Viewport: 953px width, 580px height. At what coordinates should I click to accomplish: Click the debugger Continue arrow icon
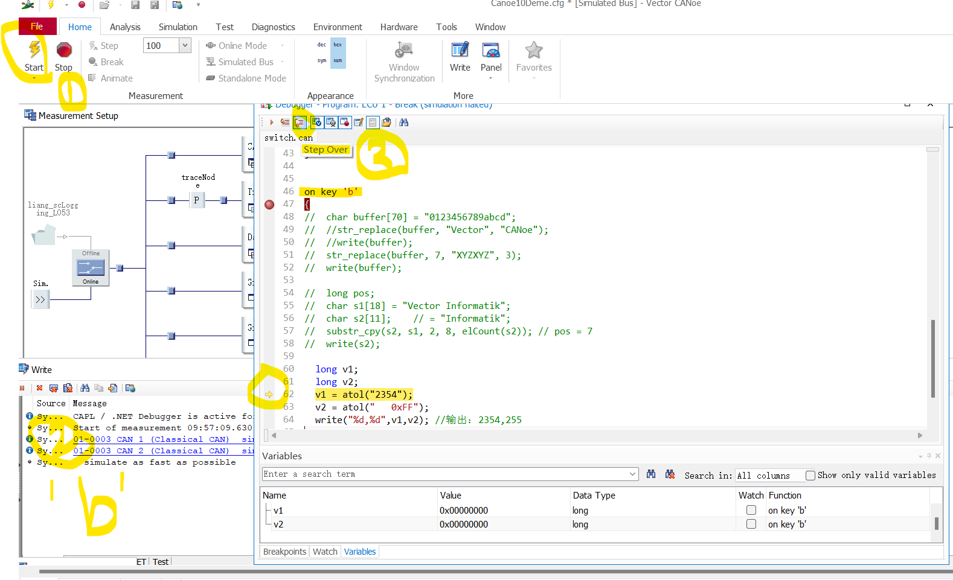(x=272, y=123)
